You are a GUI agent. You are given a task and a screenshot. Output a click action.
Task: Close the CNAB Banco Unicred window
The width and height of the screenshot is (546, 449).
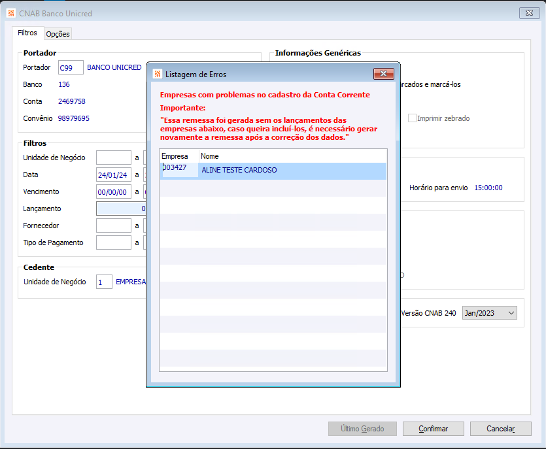point(529,13)
